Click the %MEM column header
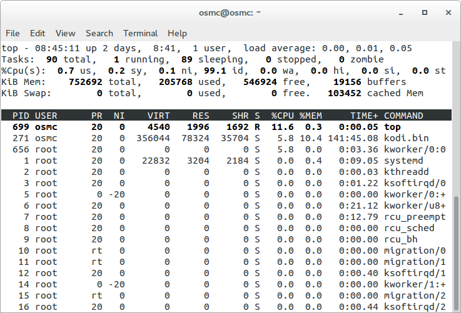This screenshot has width=461, height=313. point(311,116)
